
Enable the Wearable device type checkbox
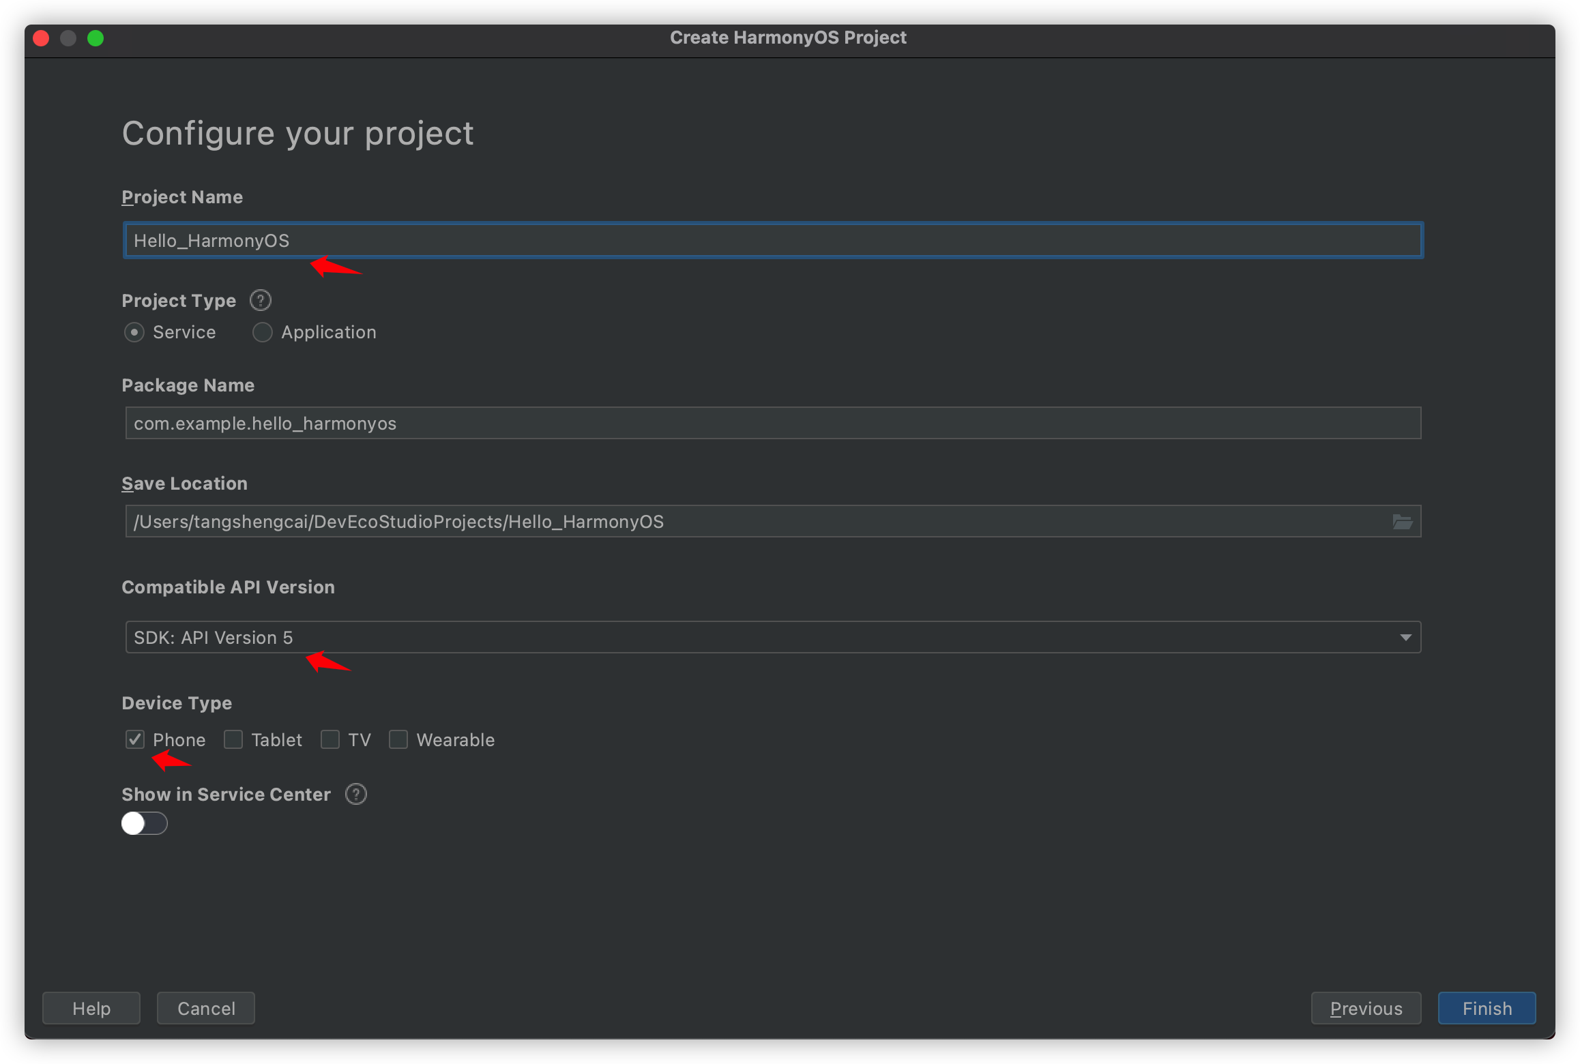coord(399,740)
